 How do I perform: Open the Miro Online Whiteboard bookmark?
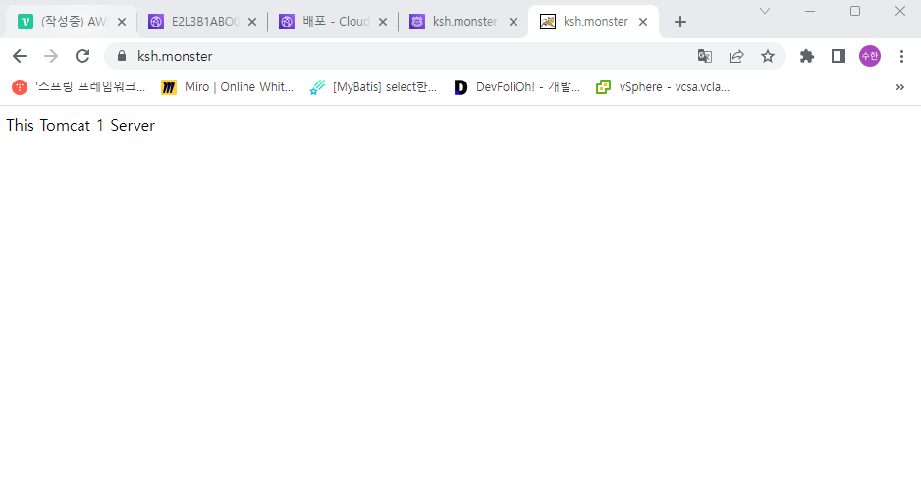pos(228,87)
